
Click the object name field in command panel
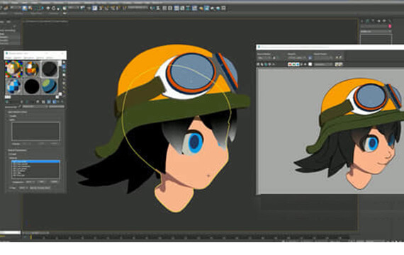[374, 26]
